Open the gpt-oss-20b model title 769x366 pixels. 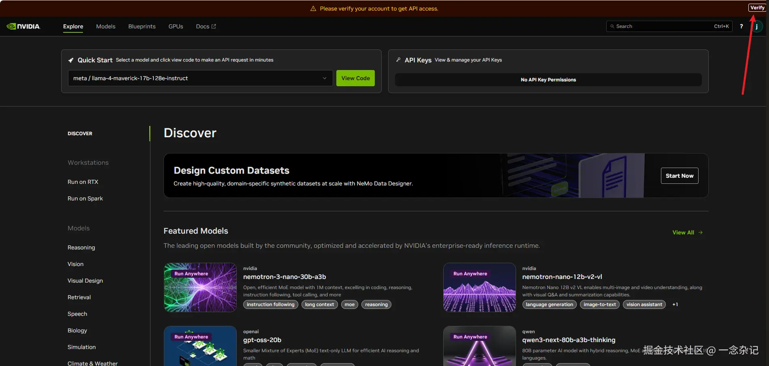click(262, 340)
